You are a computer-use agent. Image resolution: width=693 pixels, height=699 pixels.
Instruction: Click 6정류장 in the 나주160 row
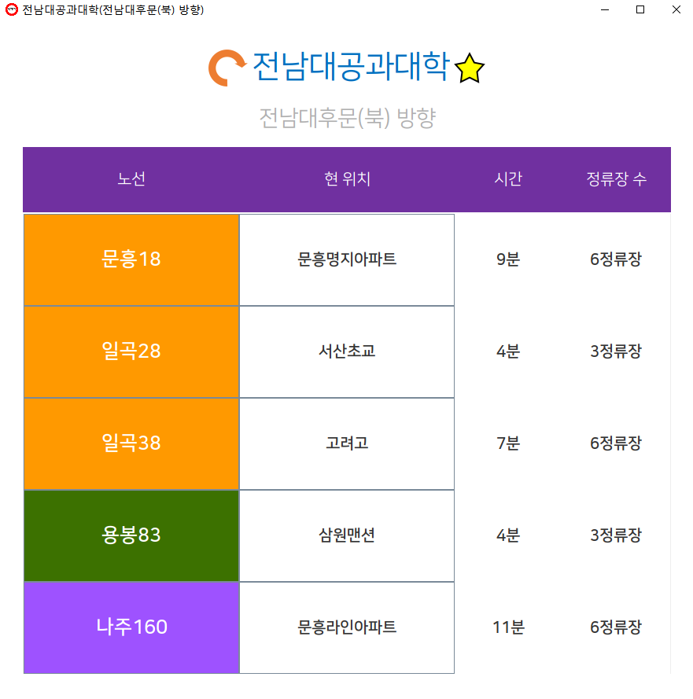pos(616,627)
